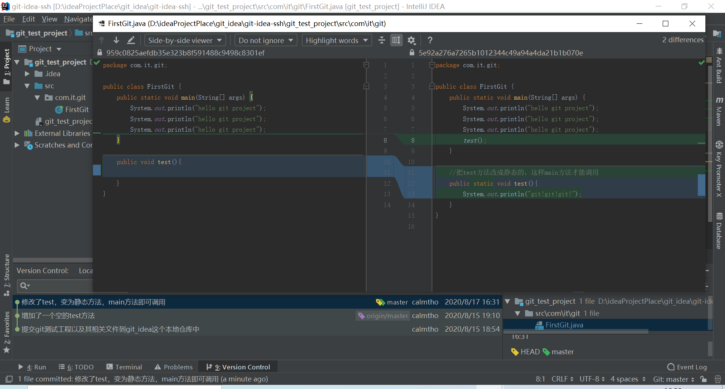Collapse git_test_project node in changes tree

[x=507, y=301]
